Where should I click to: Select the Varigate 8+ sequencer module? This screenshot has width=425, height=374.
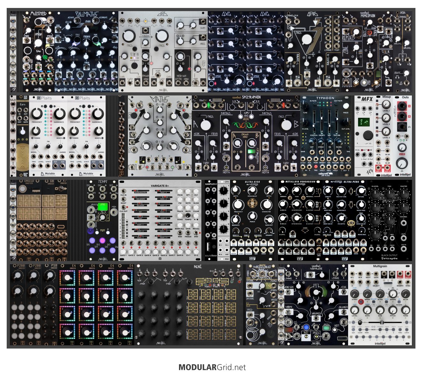tap(160, 220)
